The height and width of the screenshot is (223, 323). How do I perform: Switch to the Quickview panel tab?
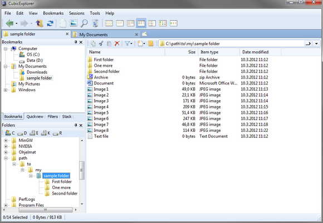[x=35, y=116]
